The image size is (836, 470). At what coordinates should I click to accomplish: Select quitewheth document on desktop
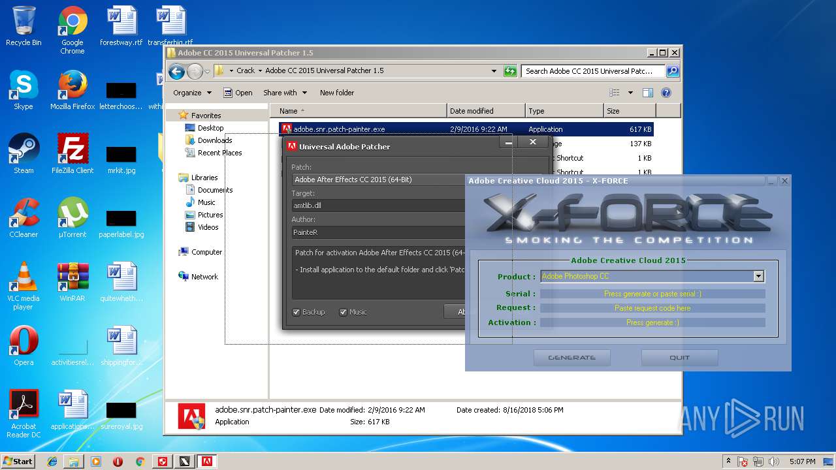(x=121, y=282)
